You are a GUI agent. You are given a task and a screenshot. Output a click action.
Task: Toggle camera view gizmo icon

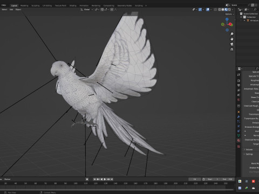(232, 44)
